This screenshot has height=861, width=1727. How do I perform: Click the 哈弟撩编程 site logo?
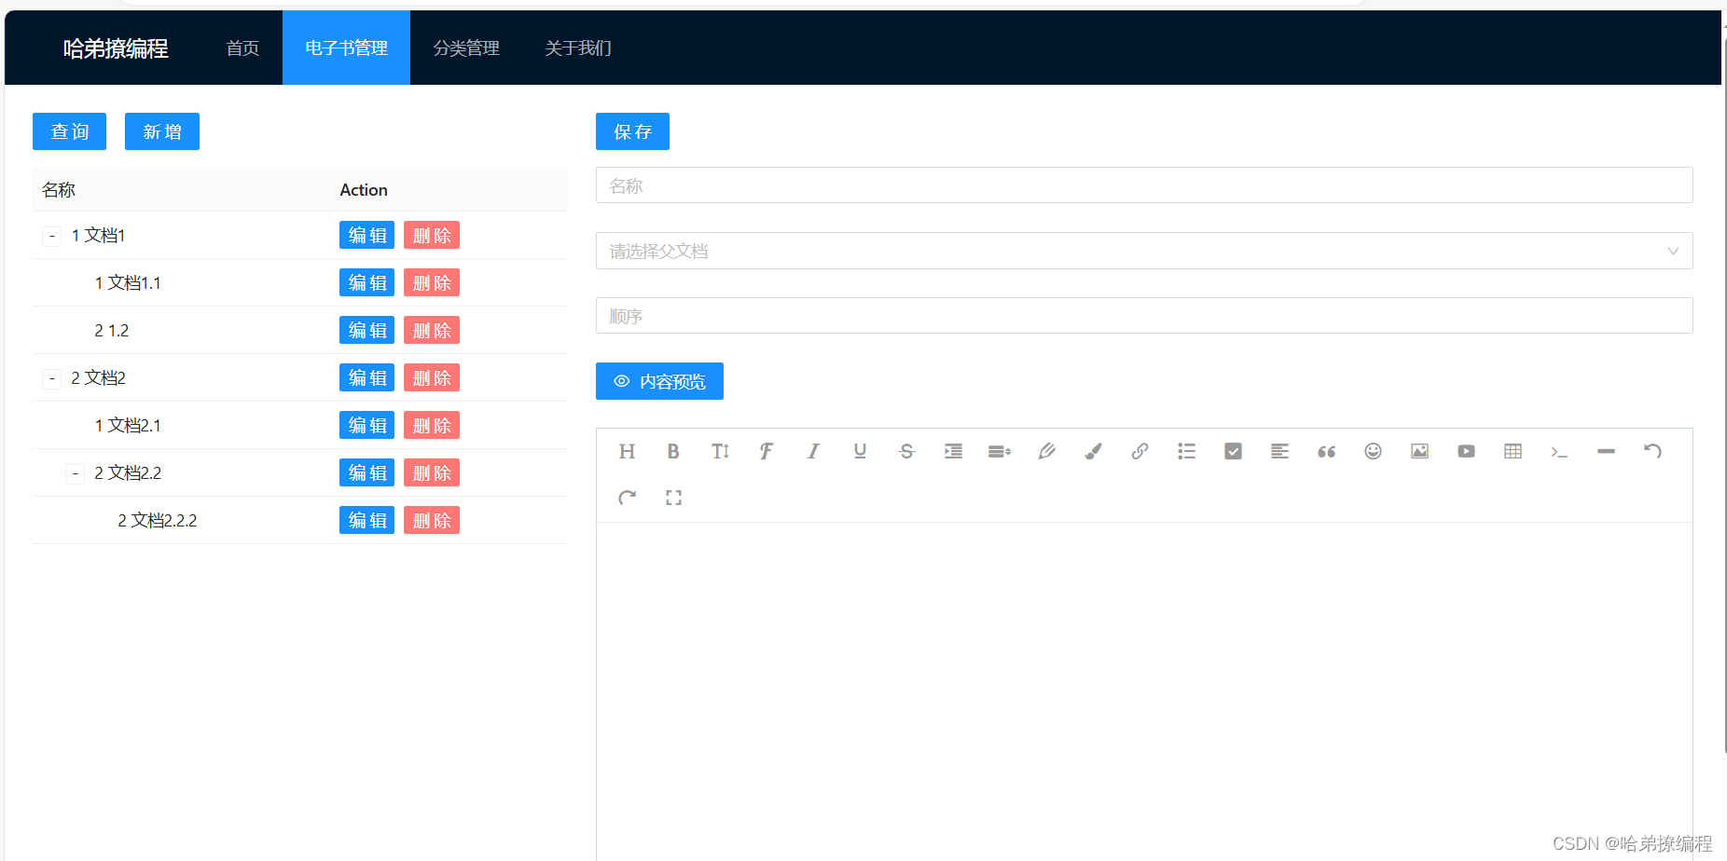pos(116,48)
